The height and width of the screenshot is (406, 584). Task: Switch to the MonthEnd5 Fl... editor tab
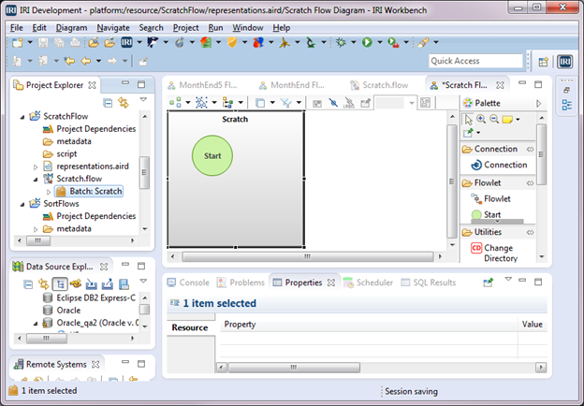(x=202, y=85)
